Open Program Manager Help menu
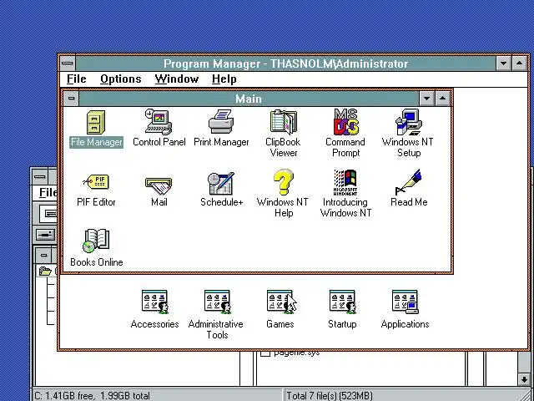Viewport: 534px width, 401px height. [224, 79]
